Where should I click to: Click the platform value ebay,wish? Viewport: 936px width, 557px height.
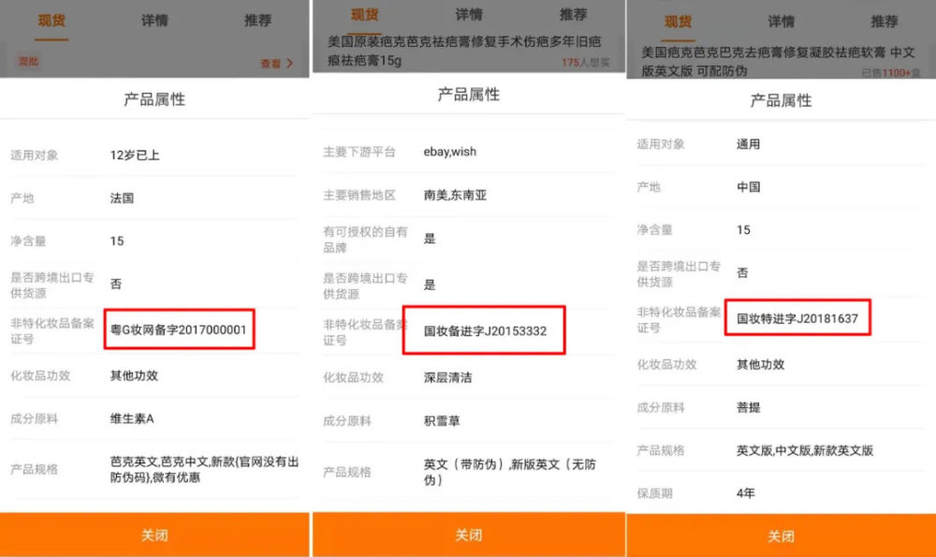pos(450,152)
